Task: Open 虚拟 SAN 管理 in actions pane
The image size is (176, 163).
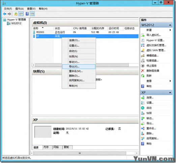Action: (156, 50)
